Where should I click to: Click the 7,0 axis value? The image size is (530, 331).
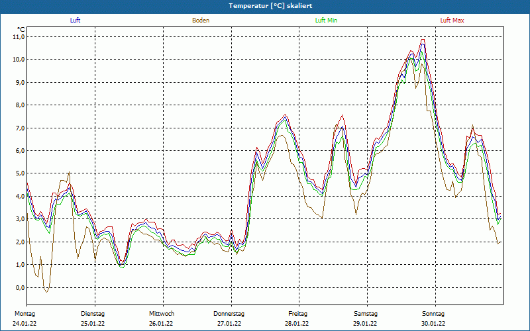pyautogui.click(x=20, y=128)
